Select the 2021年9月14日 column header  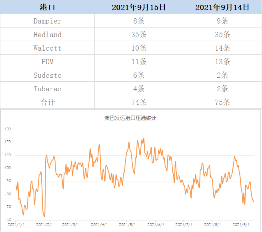222,7
